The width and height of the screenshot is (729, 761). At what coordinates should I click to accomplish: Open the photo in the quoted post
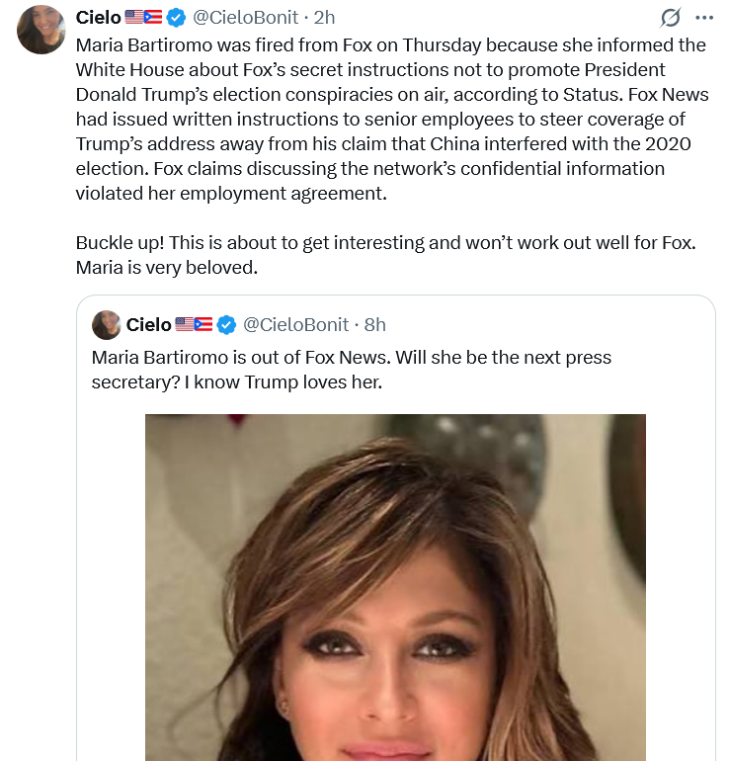pos(395,587)
